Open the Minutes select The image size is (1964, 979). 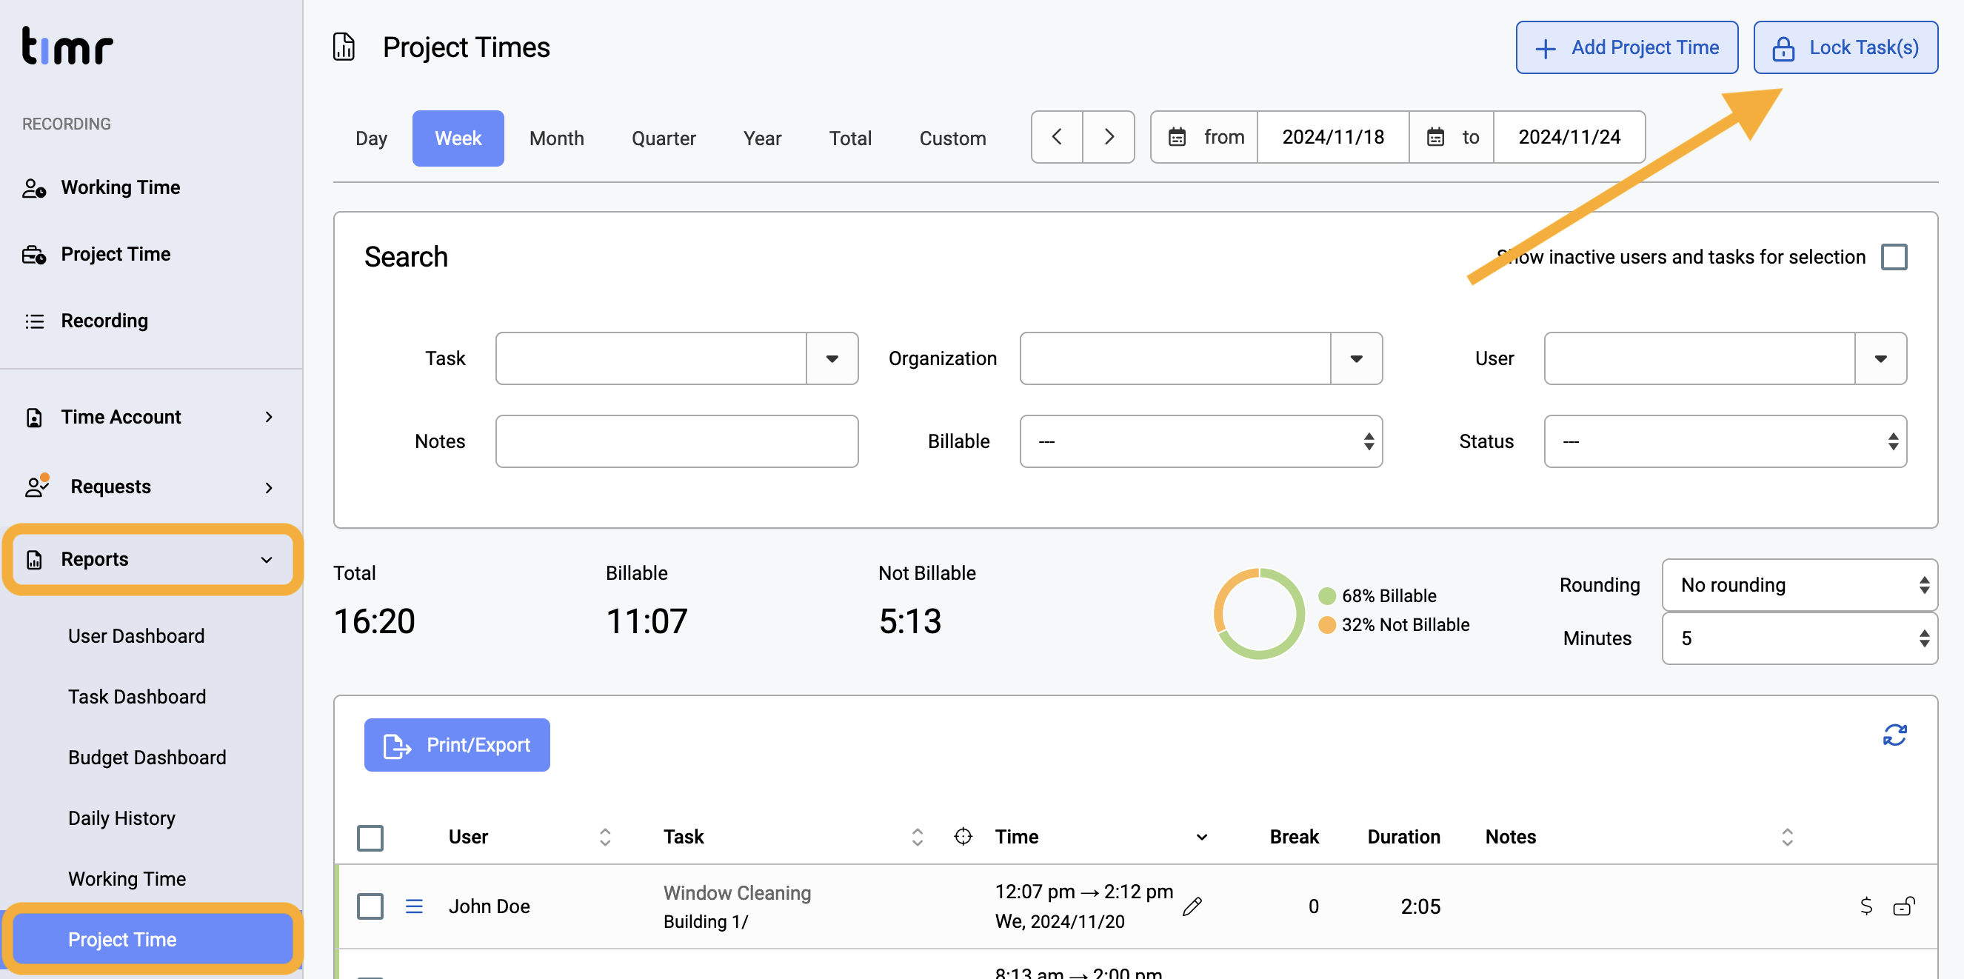[1800, 638]
